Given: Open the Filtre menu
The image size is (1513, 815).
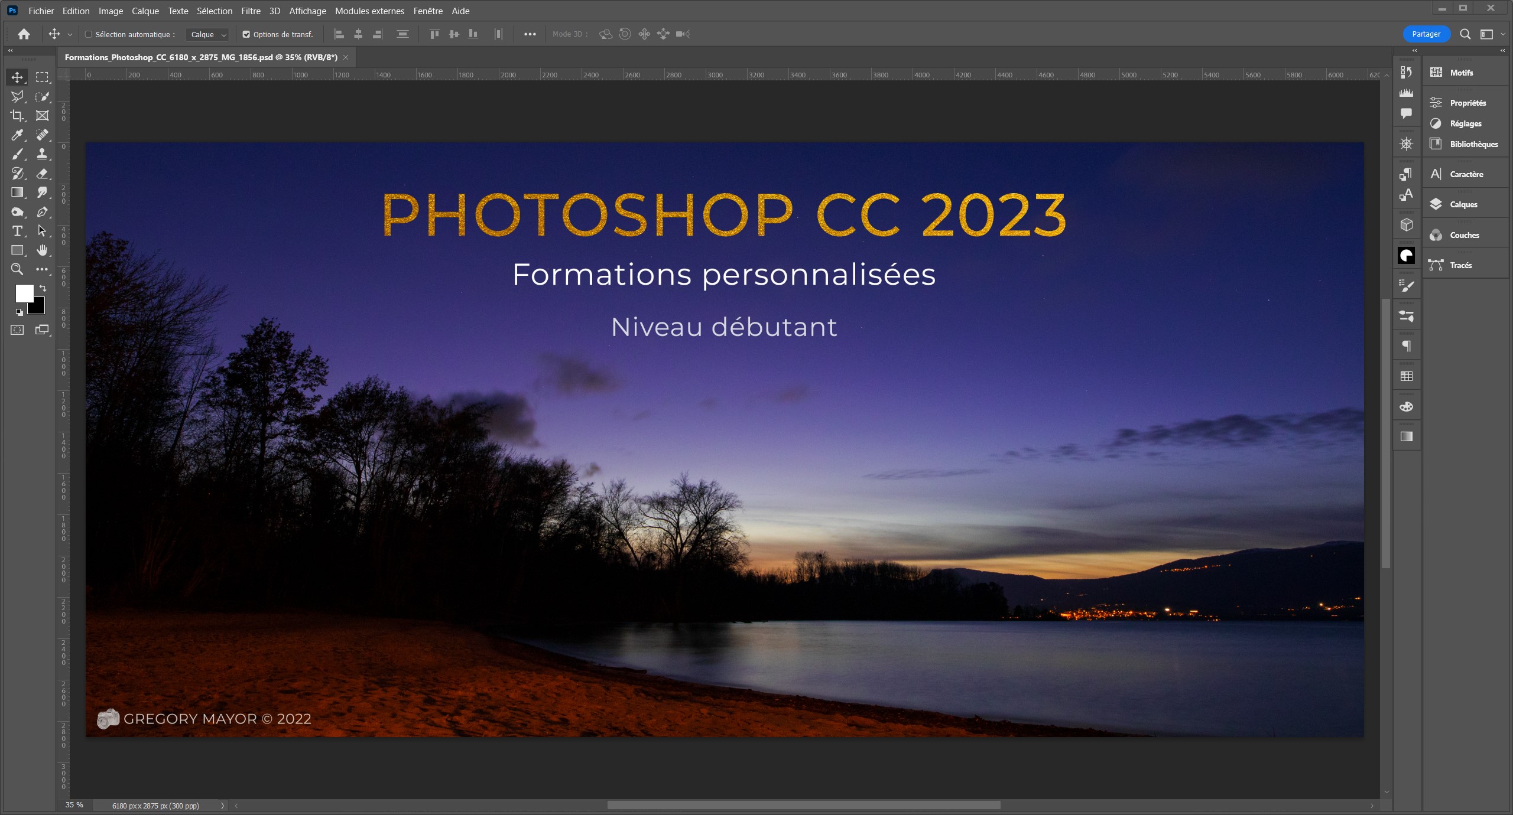Looking at the screenshot, I should [251, 11].
